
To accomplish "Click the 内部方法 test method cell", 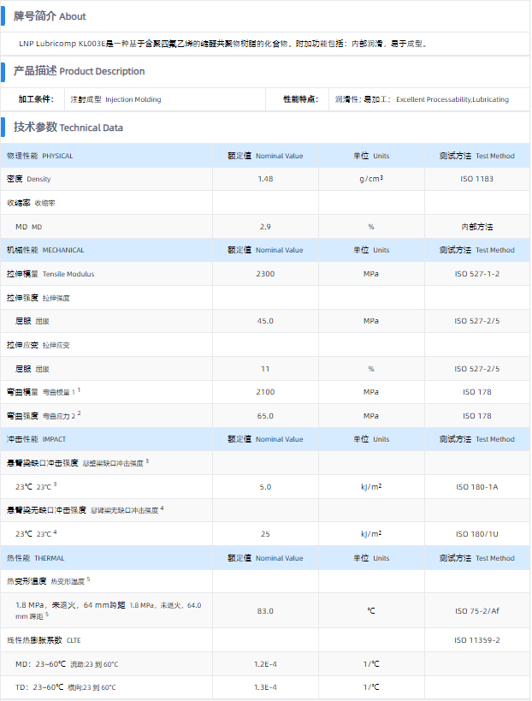I will (x=477, y=227).
